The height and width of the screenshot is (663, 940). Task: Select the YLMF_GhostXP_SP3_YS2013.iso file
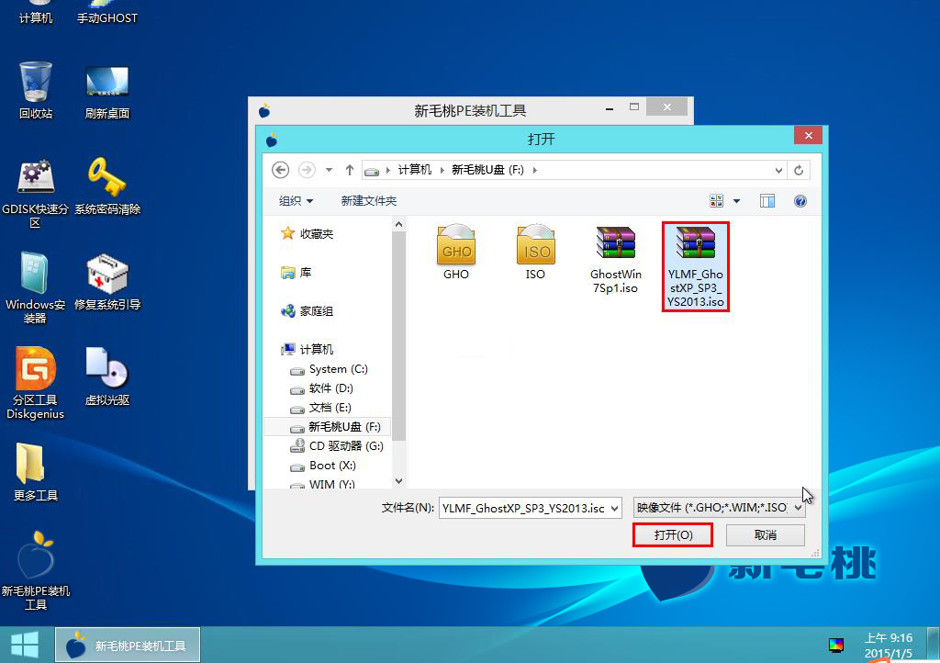click(x=696, y=266)
